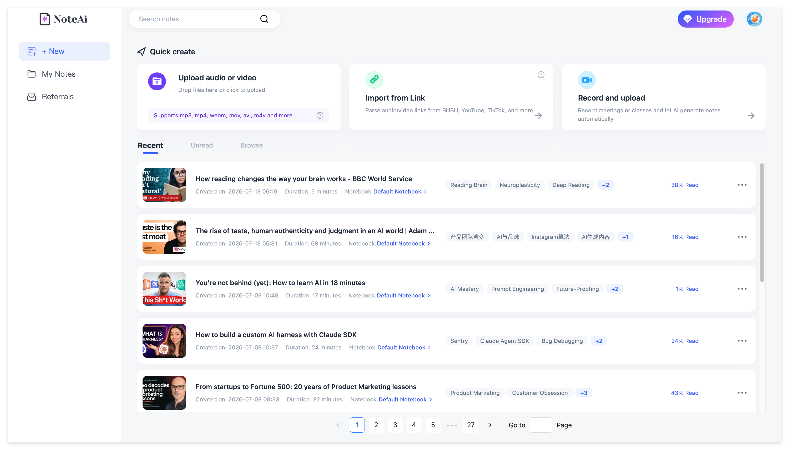Open more options for BBC reading note
The image size is (789, 450).
point(742,185)
